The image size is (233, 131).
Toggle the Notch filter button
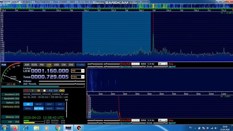coord(50,108)
